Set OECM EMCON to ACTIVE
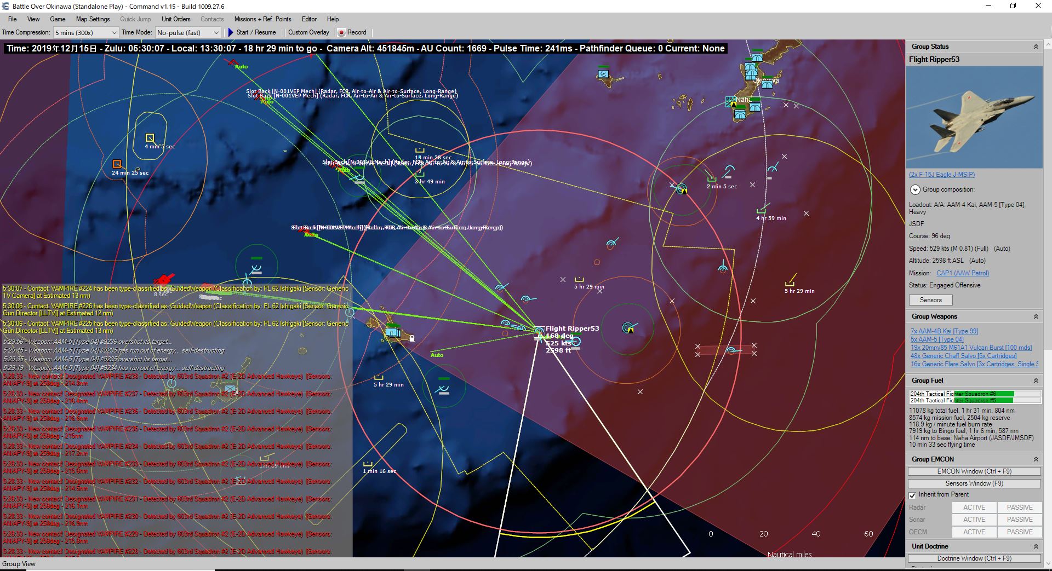The image size is (1052, 571). (x=974, y=532)
